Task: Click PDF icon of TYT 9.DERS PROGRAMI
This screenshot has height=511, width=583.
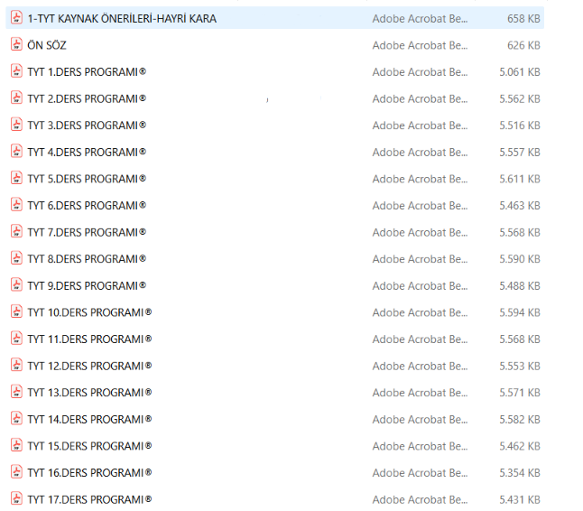Action: coord(16,285)
